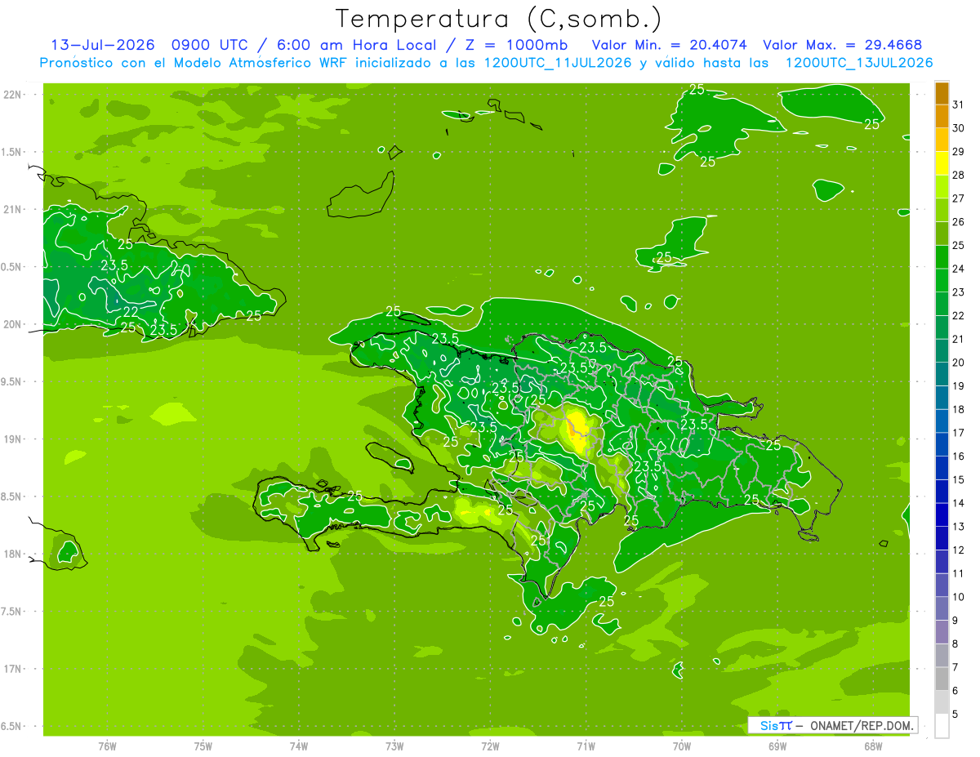
Task: Click legend value 29
Action: (958, 152)
